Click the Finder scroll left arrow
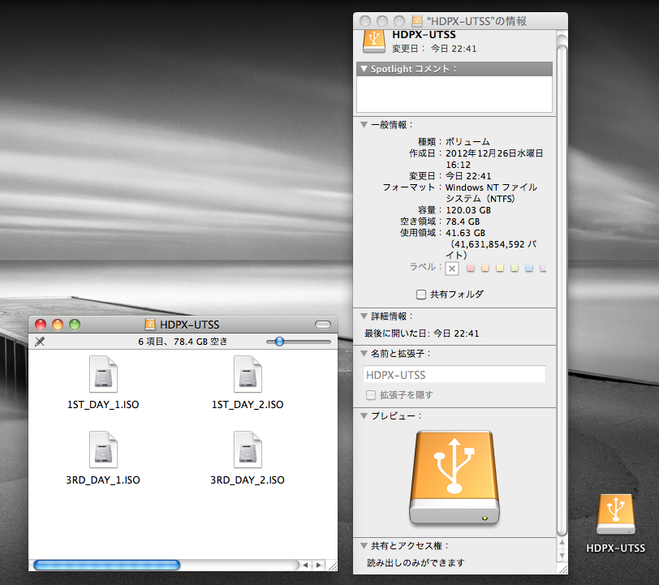Viewport: 659px width, 585px height. click(305, 566)
